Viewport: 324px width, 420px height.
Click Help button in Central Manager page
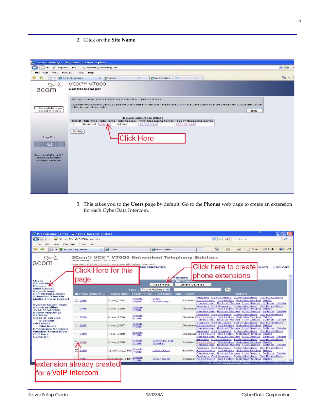254,111
